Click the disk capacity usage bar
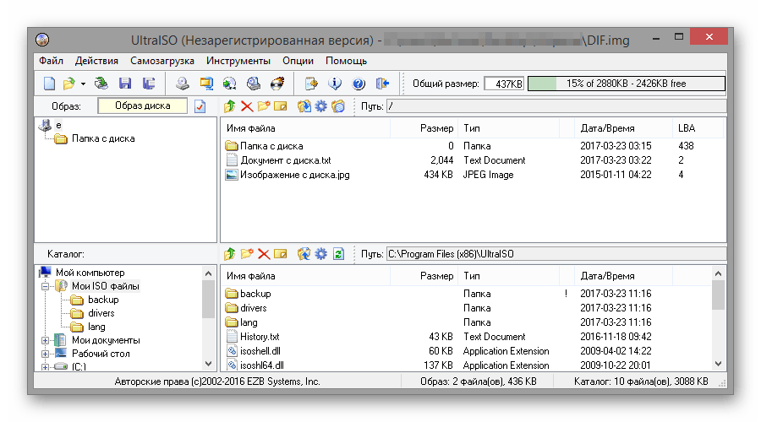 pos(626,84)
